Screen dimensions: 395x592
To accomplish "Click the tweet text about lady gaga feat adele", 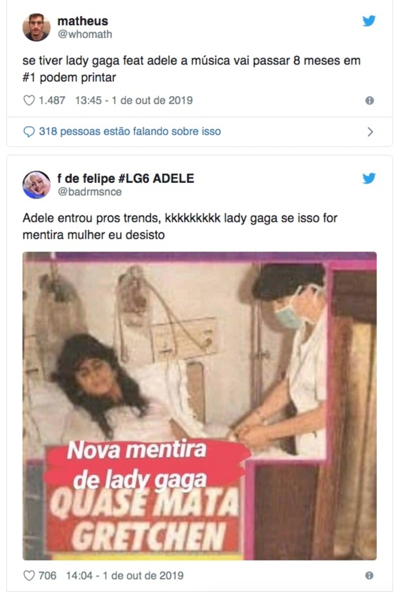I will (192, 69).
